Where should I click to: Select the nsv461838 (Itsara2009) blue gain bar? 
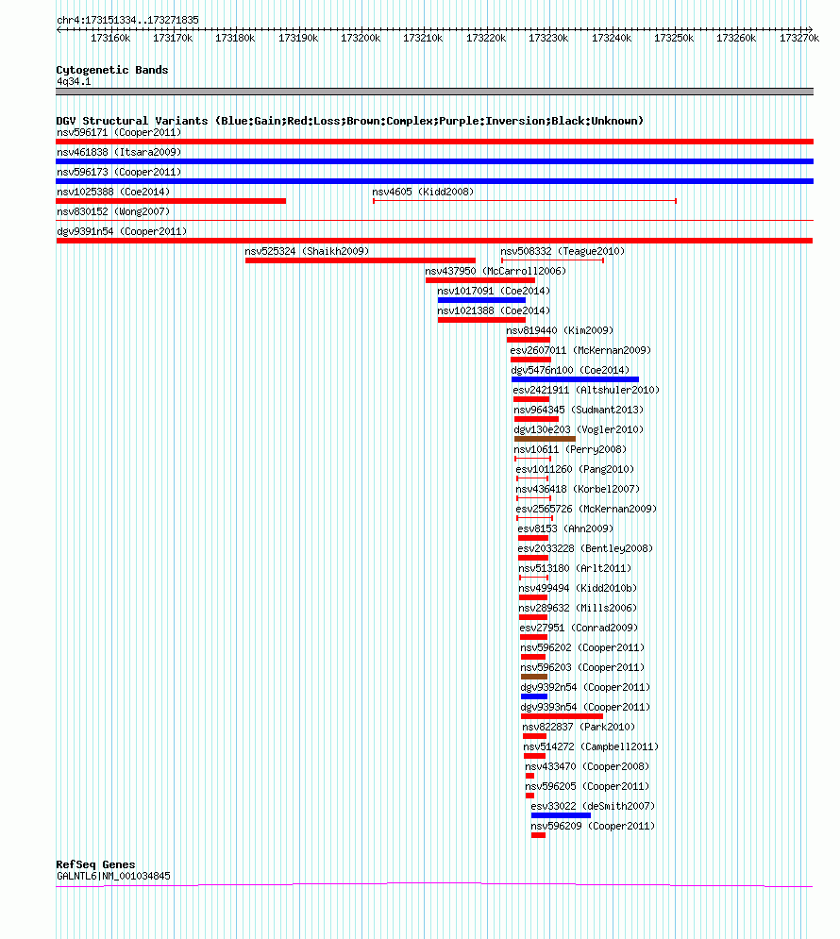point(435,161)
